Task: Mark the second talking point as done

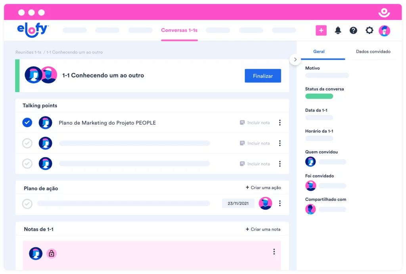Action: (27, 143)
